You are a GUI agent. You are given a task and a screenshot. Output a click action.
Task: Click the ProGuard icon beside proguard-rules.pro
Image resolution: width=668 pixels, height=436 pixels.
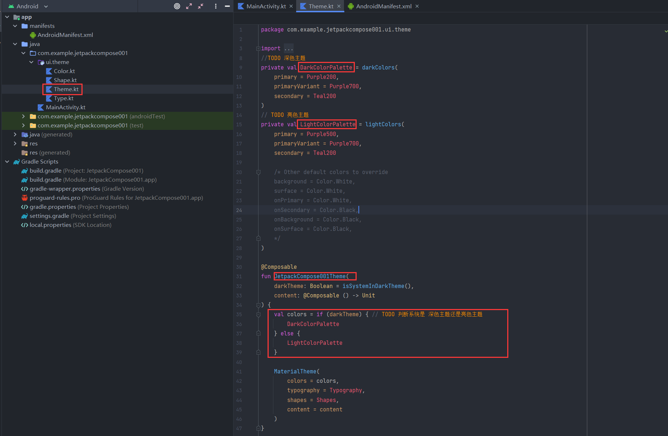click(24, 198)
